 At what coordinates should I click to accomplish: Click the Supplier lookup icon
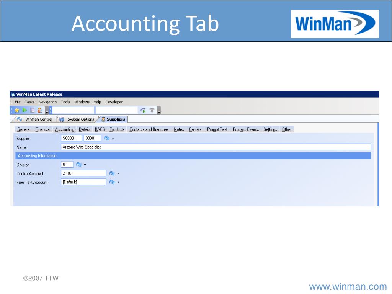pos(107,138)
